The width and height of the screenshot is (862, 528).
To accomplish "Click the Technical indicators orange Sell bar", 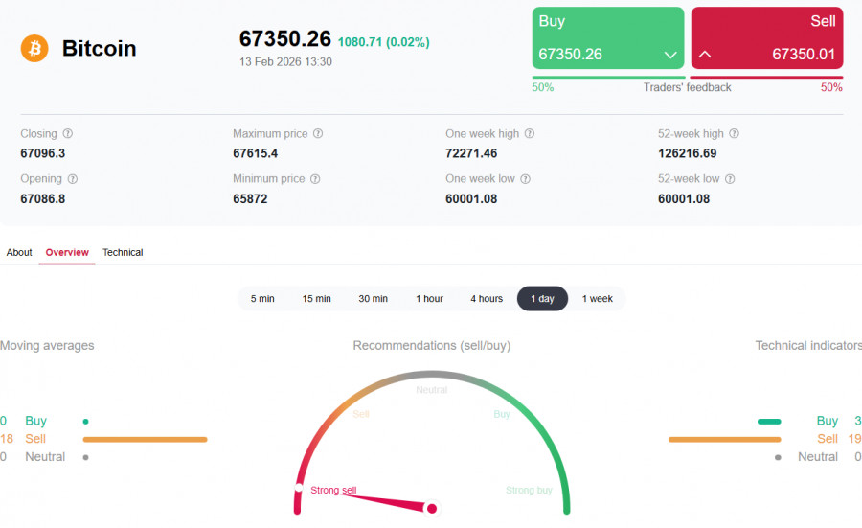I will point(725,440).
